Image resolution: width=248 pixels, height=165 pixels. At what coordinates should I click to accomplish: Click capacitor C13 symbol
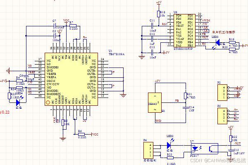coord(152,53)
